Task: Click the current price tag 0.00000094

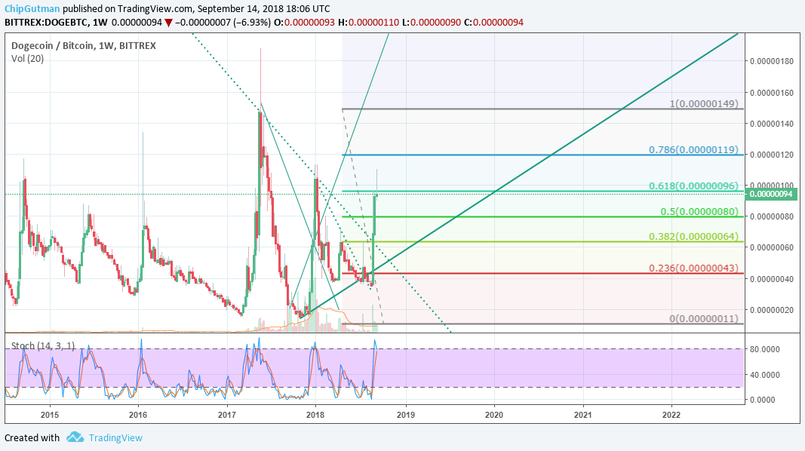Action: click(772, 194)
